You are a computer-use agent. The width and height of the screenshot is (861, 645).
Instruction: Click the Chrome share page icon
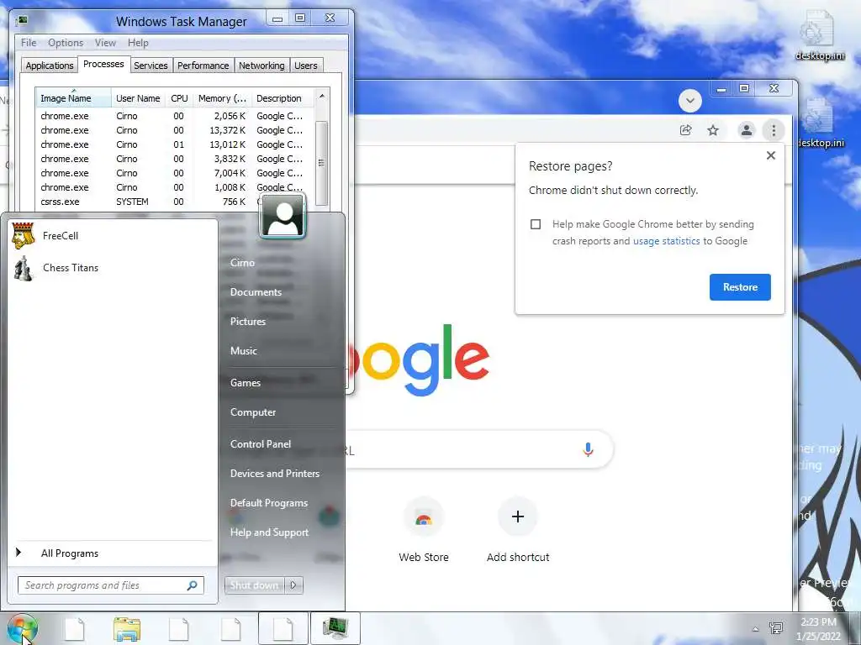[685, 130]
